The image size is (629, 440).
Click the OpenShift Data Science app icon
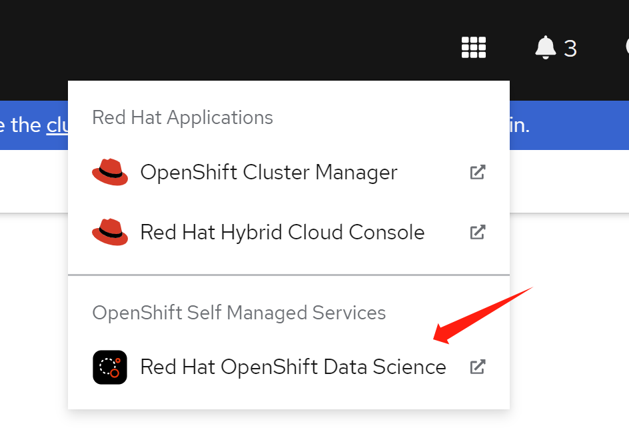110,367
